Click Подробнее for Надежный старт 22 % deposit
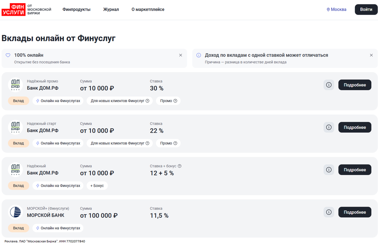This screenshot has width=378, height=245. pyautogui.click(x=355, y=127)
